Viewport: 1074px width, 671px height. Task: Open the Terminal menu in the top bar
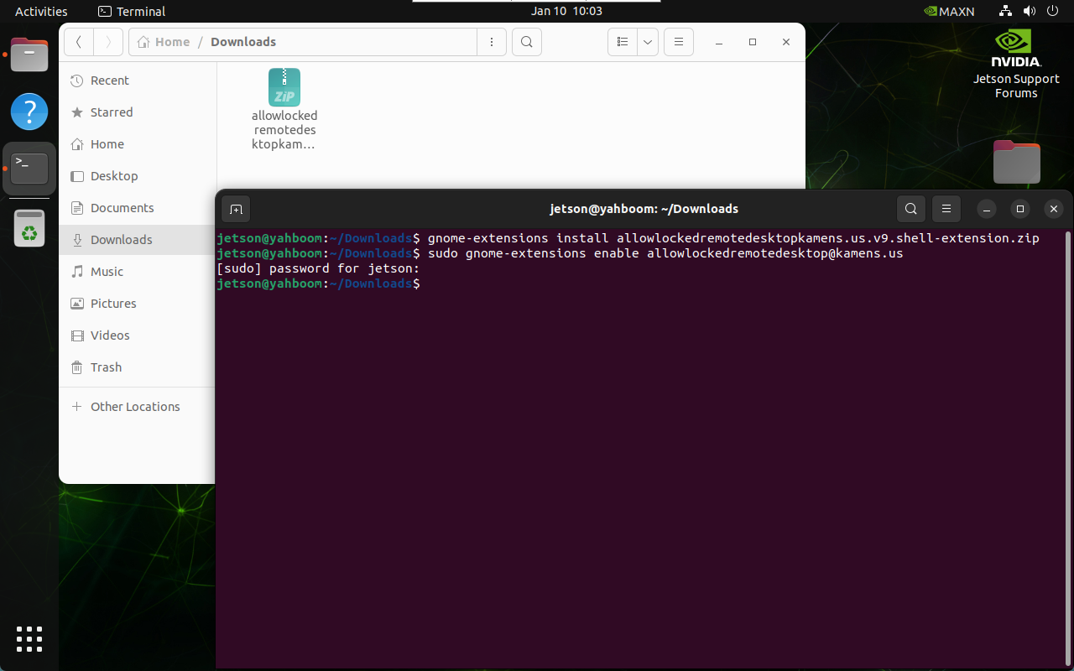[131, 11]
